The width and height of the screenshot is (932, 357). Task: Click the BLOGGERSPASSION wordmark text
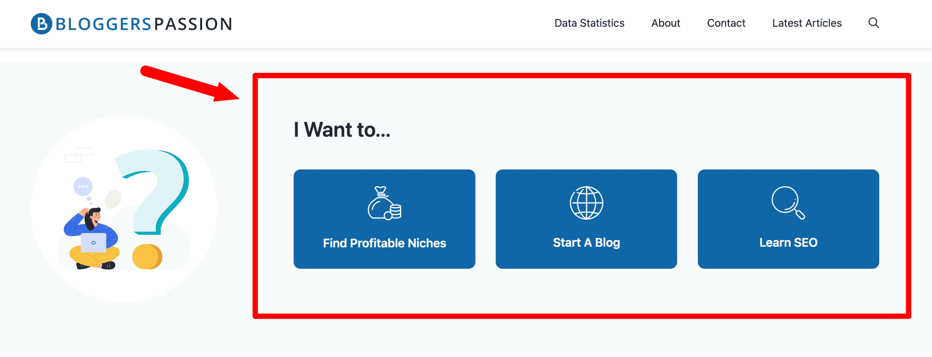pos(144,24)
